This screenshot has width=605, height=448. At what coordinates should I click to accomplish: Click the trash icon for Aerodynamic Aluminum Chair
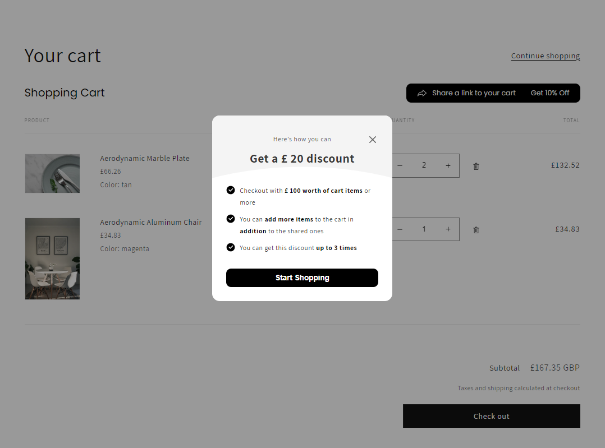point(476,229)
